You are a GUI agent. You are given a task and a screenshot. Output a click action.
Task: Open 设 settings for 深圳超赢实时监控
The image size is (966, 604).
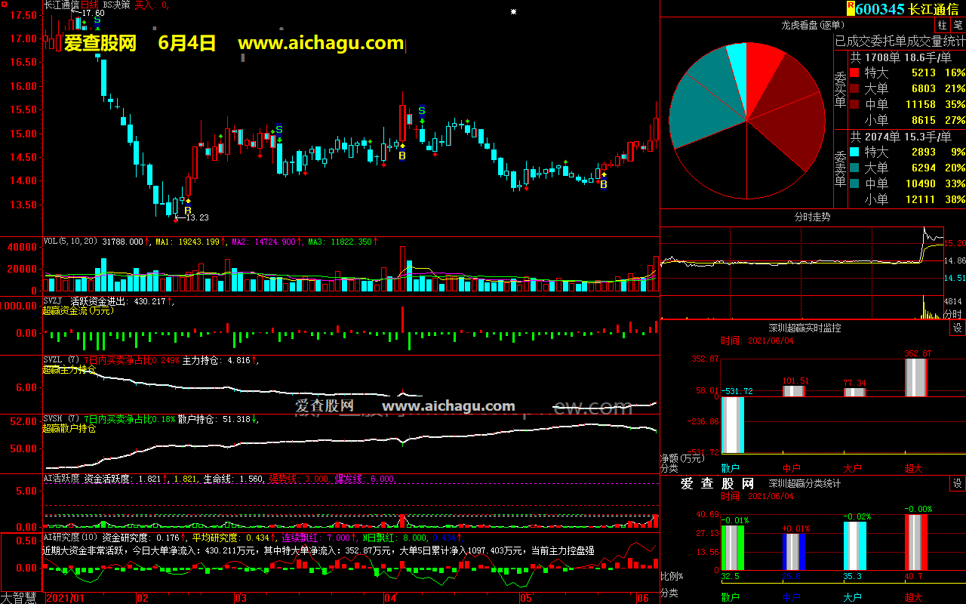click(x=958, y=328)
